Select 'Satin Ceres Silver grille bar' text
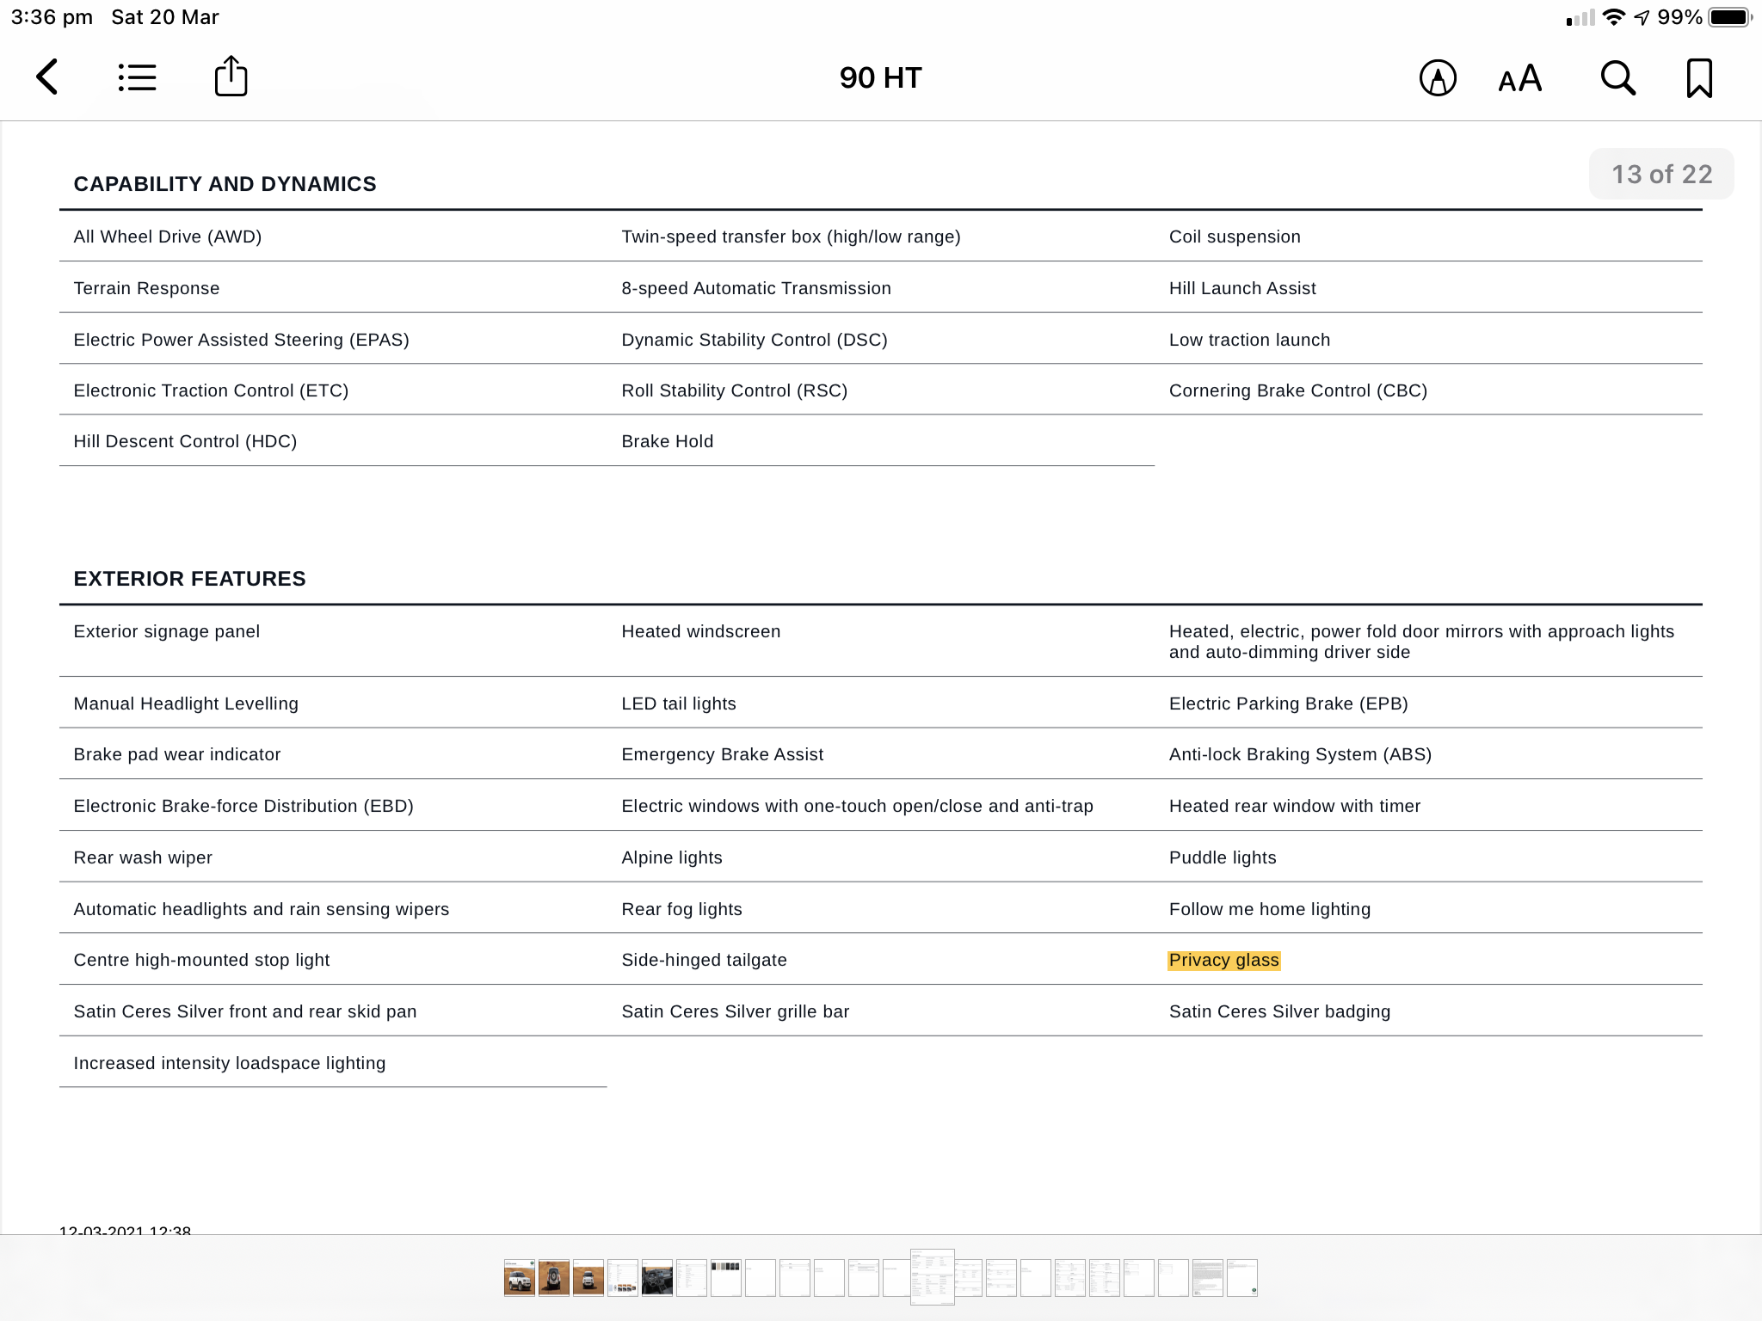The height and width of the screenshot is (1321, 1762). tap(736, 1011)
